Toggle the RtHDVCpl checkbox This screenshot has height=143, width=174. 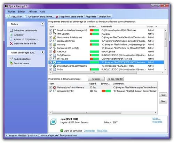click(x=51, y=51)
